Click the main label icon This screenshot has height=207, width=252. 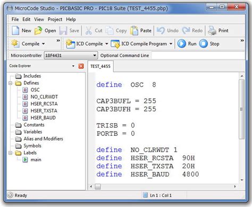[25, 160]
